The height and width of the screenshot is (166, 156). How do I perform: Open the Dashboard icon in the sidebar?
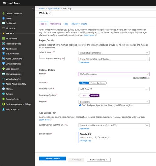point(3,23)
